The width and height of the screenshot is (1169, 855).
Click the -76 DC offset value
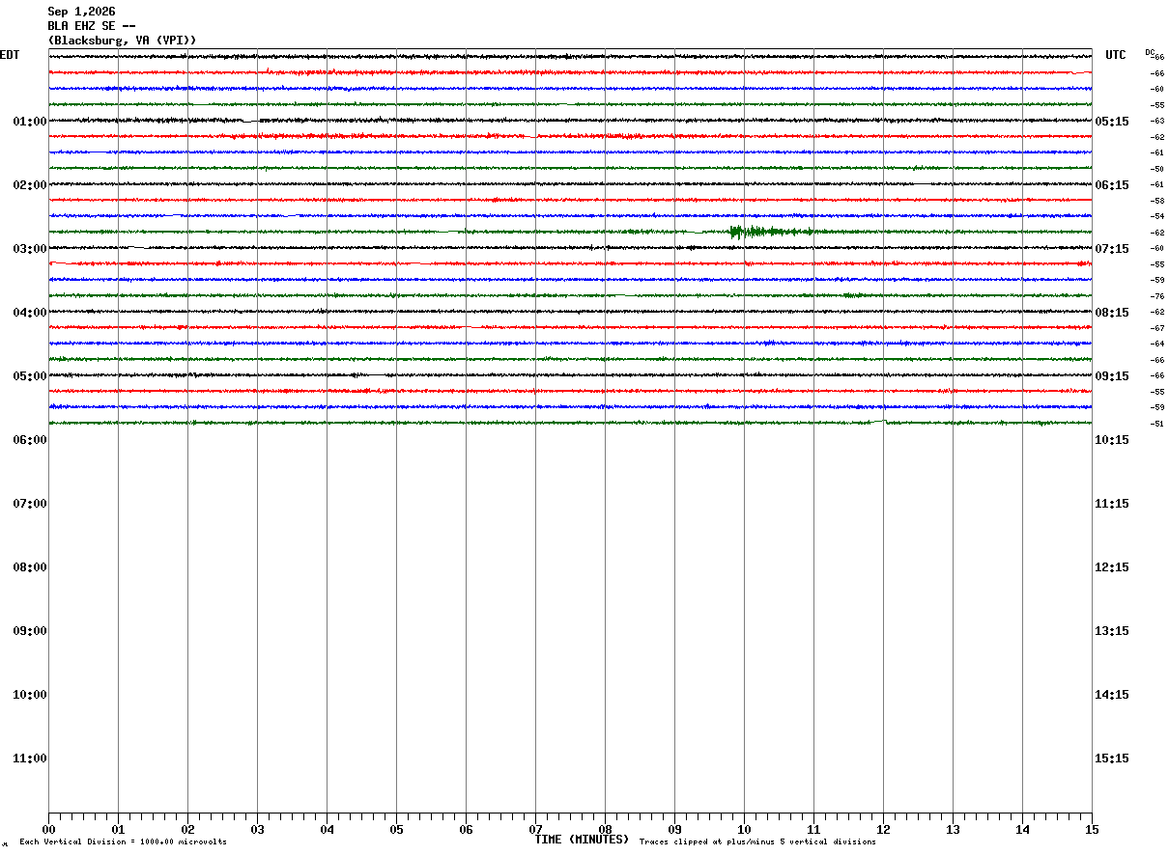[1156, 296]
